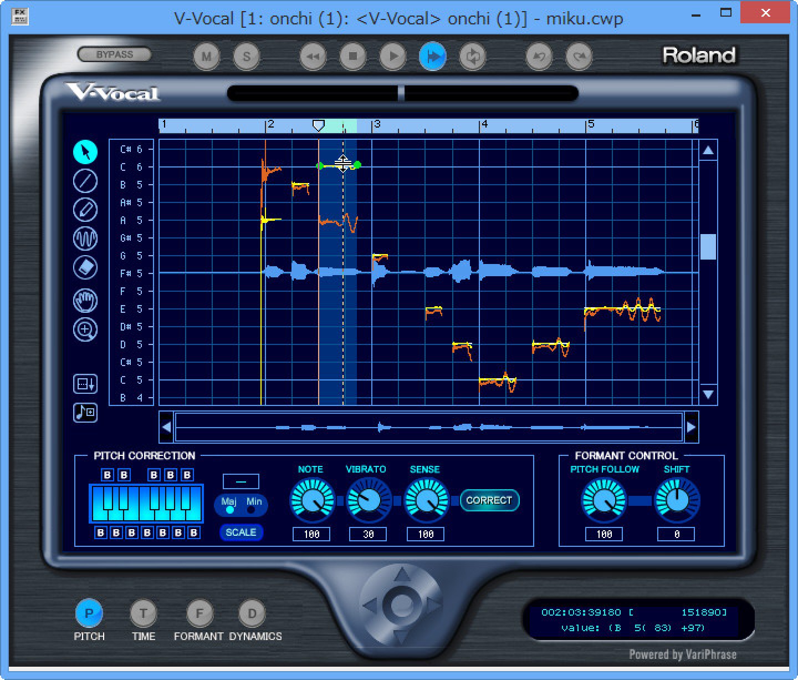This screenshot has width=798, height=680.
Task: Click the highlighted blue play-from button
Action: coord(433,57)
